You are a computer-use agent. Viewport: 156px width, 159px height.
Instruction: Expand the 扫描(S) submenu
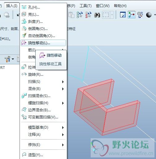pyautogui.click(x=43, y=82)
